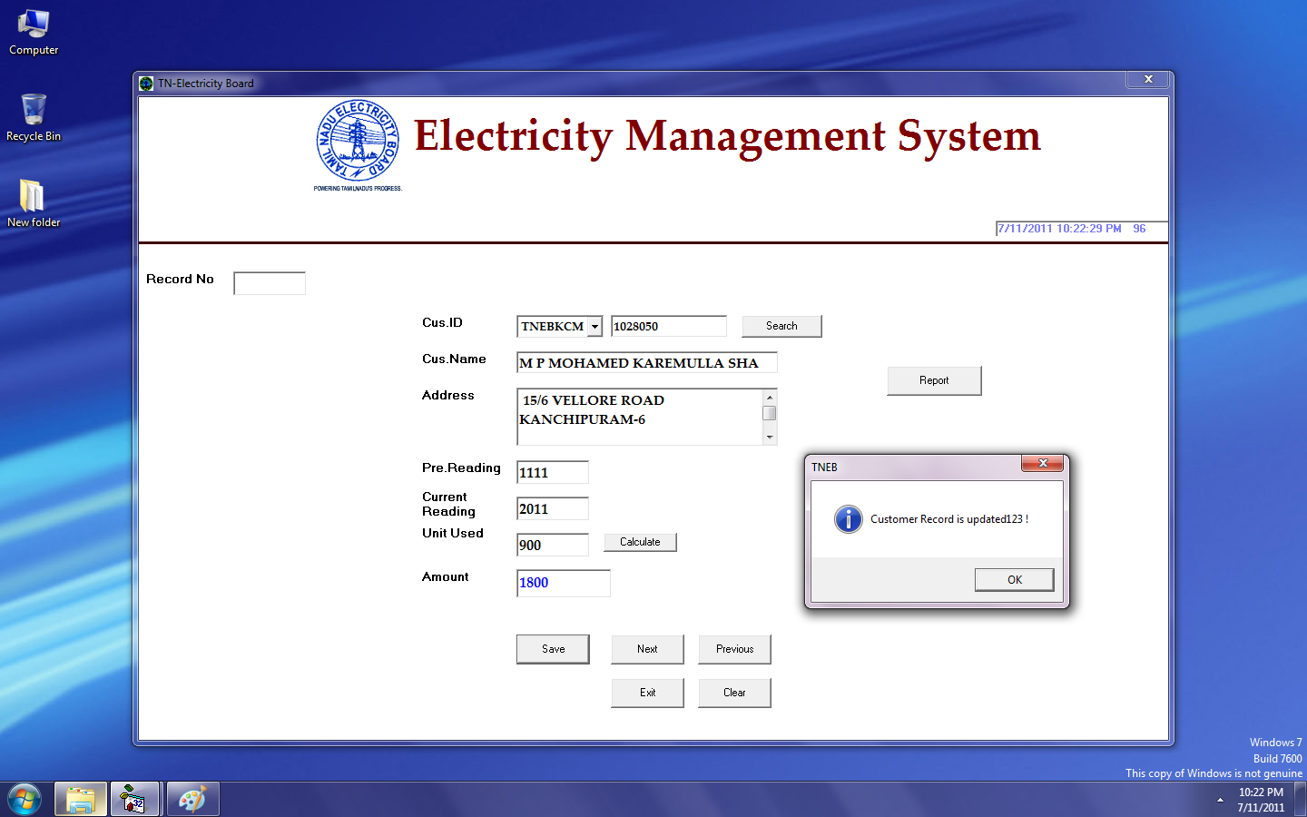The image size is (1307, 817).
Task: Open the Windows Start menu orb
Action: (25, 800)
